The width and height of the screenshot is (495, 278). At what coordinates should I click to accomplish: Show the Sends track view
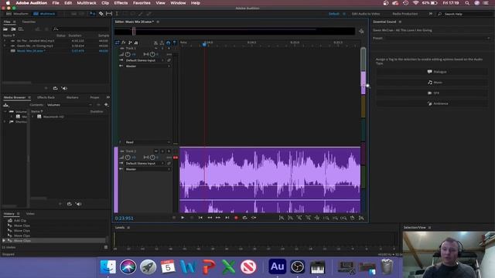[x=130, y=42]
